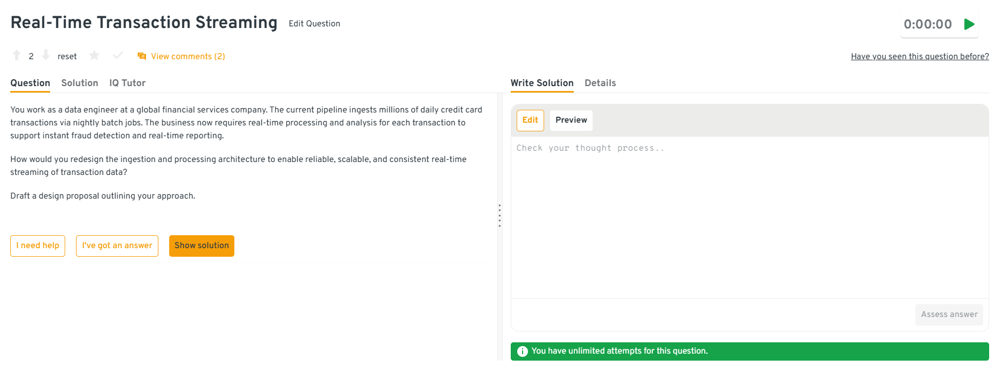Mark question as favorite with star icon

(x=94, y=56)
